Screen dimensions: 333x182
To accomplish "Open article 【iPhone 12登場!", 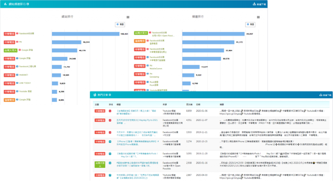I will 138,143.
